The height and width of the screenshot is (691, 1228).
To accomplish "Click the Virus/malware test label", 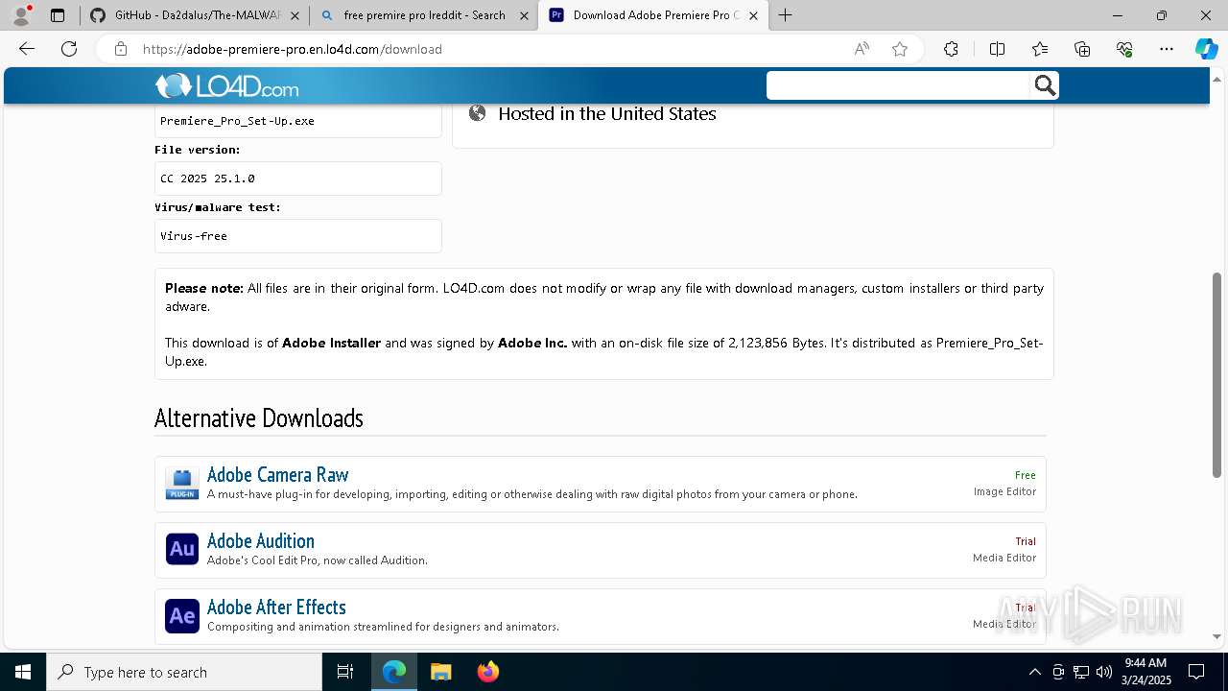I will click(218, 207).
